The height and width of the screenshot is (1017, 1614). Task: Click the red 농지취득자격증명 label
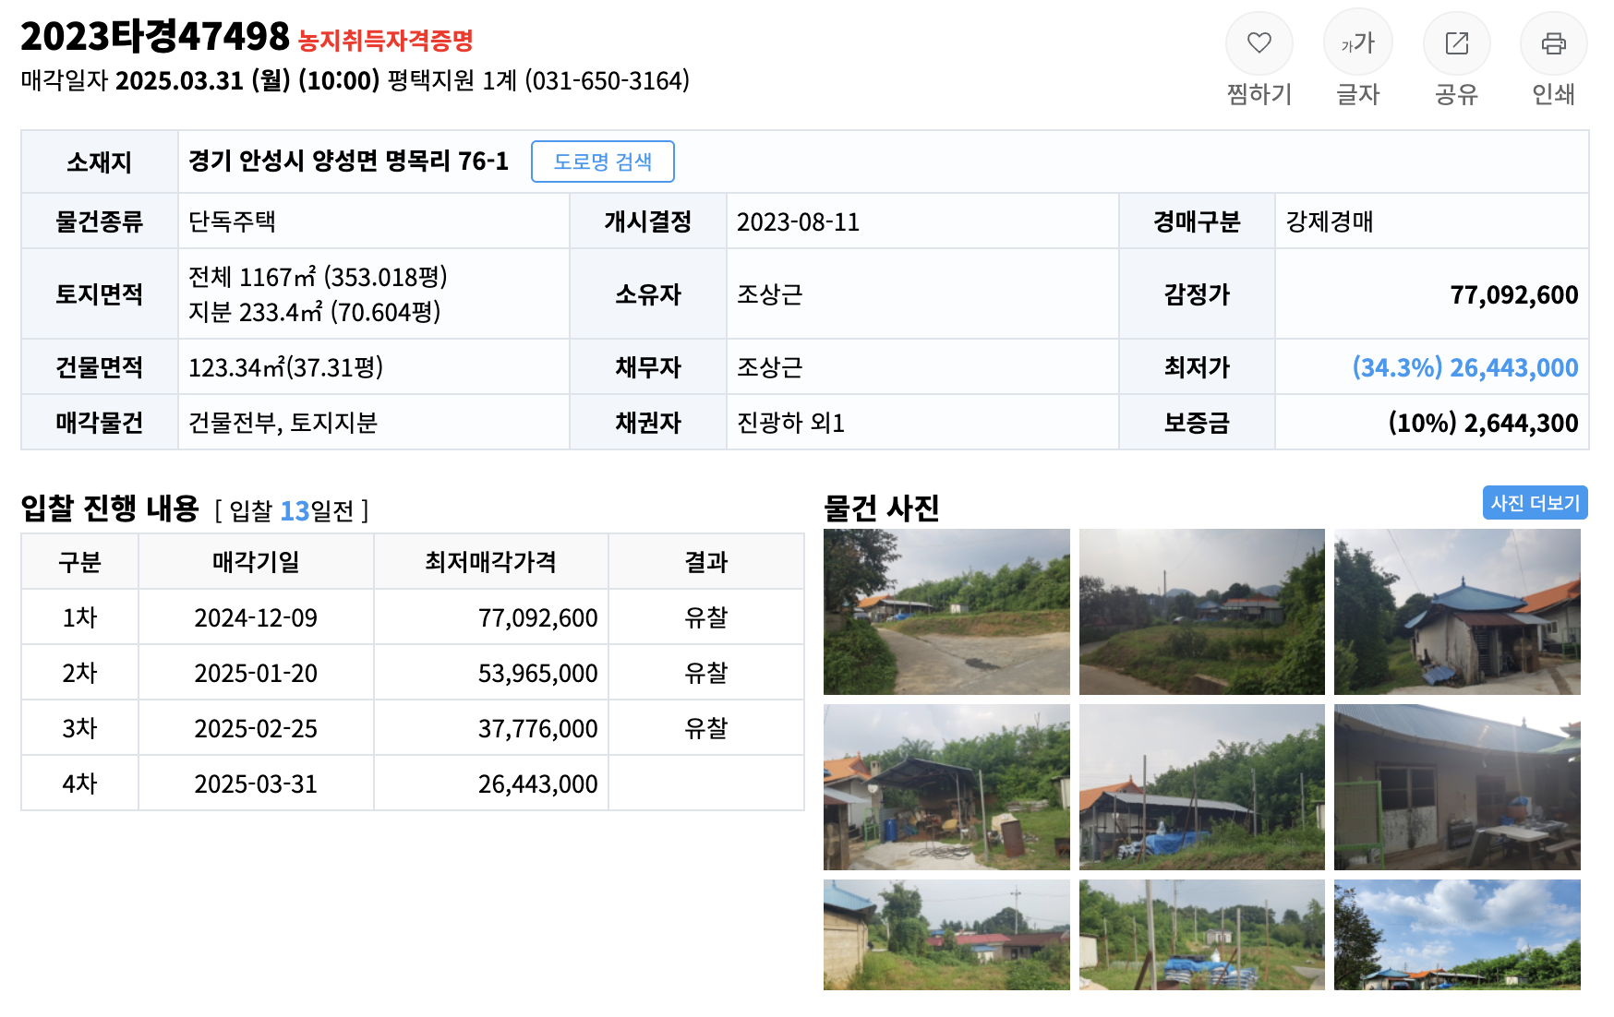[x=385, y=41]
